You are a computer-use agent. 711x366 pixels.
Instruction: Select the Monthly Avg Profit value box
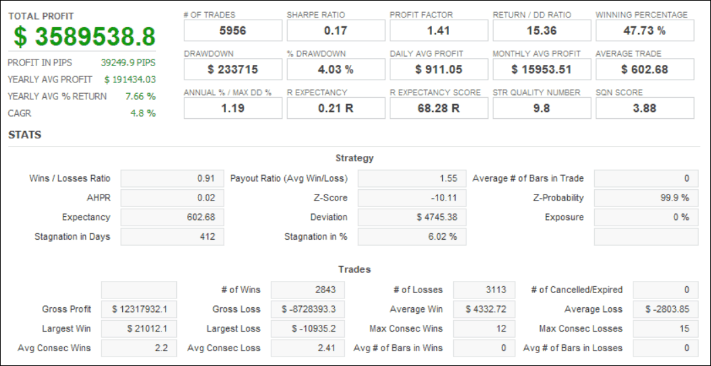542,69
